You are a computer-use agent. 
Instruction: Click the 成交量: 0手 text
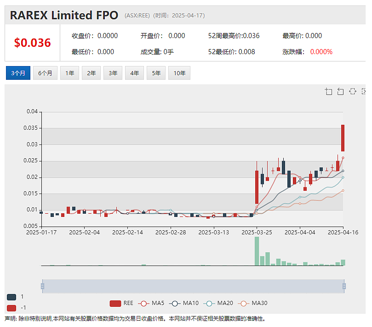point(157,52)
